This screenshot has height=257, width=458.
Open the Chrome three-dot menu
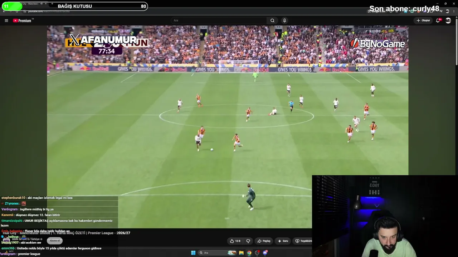click(x=454, y=11)
